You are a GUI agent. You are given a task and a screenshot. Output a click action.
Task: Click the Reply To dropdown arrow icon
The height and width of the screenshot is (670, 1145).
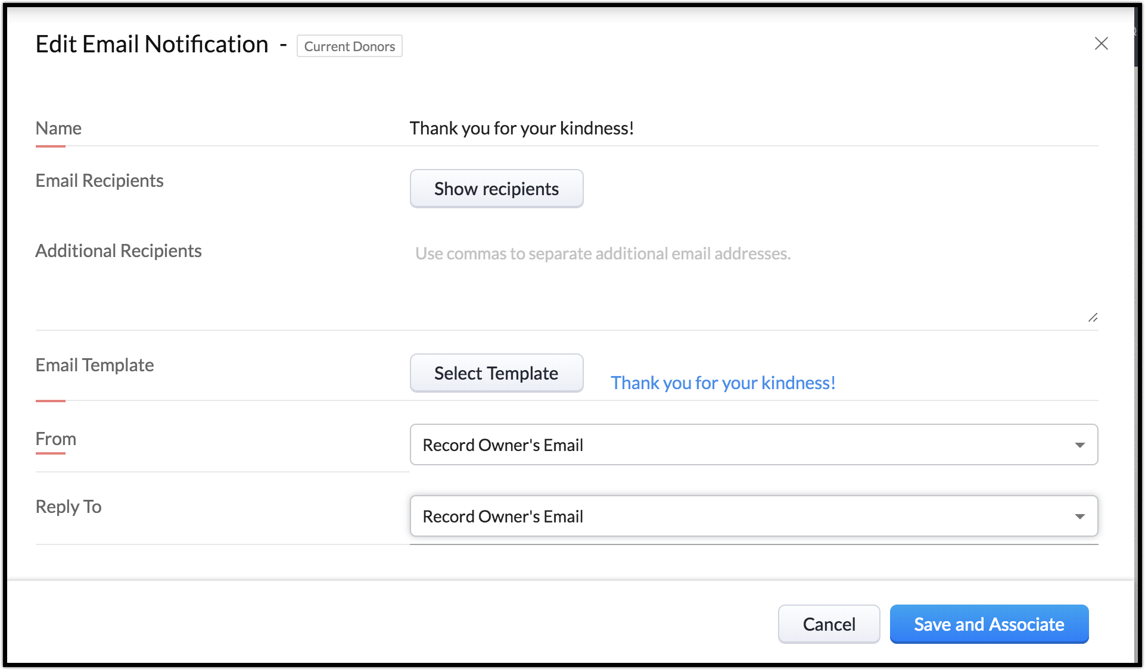tap(1079, 516)
